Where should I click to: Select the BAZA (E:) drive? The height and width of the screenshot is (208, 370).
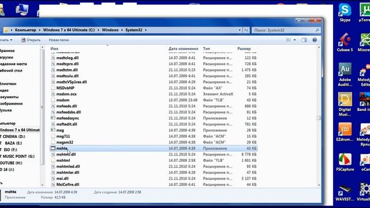(11, 143)
